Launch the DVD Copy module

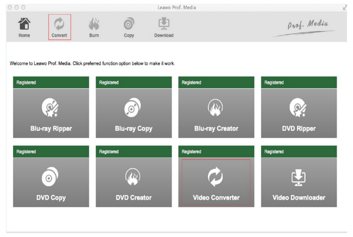click(x=51, y=182)
